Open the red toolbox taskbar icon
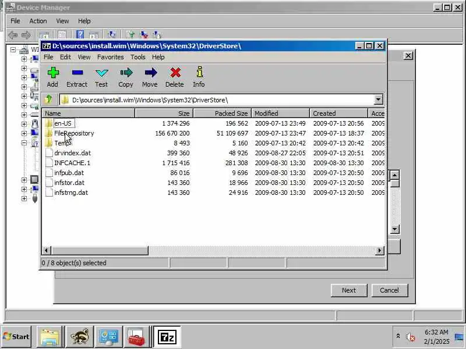The height and width of the screenshot is (349, 466). 136,337
